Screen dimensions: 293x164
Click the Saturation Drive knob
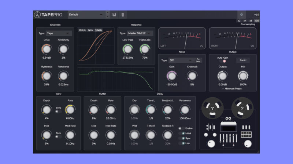47,49
